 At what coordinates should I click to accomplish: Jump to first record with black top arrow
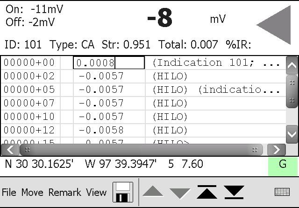(207, 192)
